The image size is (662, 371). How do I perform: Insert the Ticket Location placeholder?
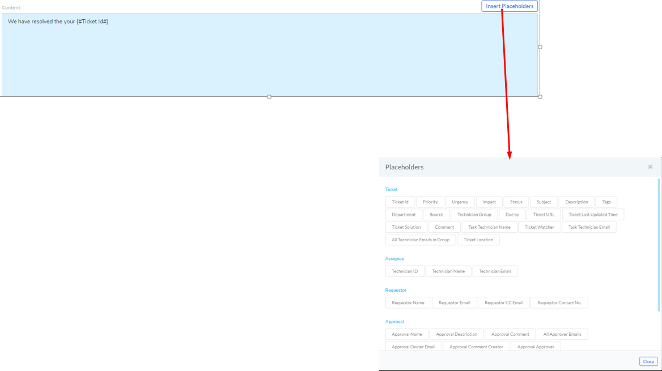pyautogui.click(x=478, y=240)
